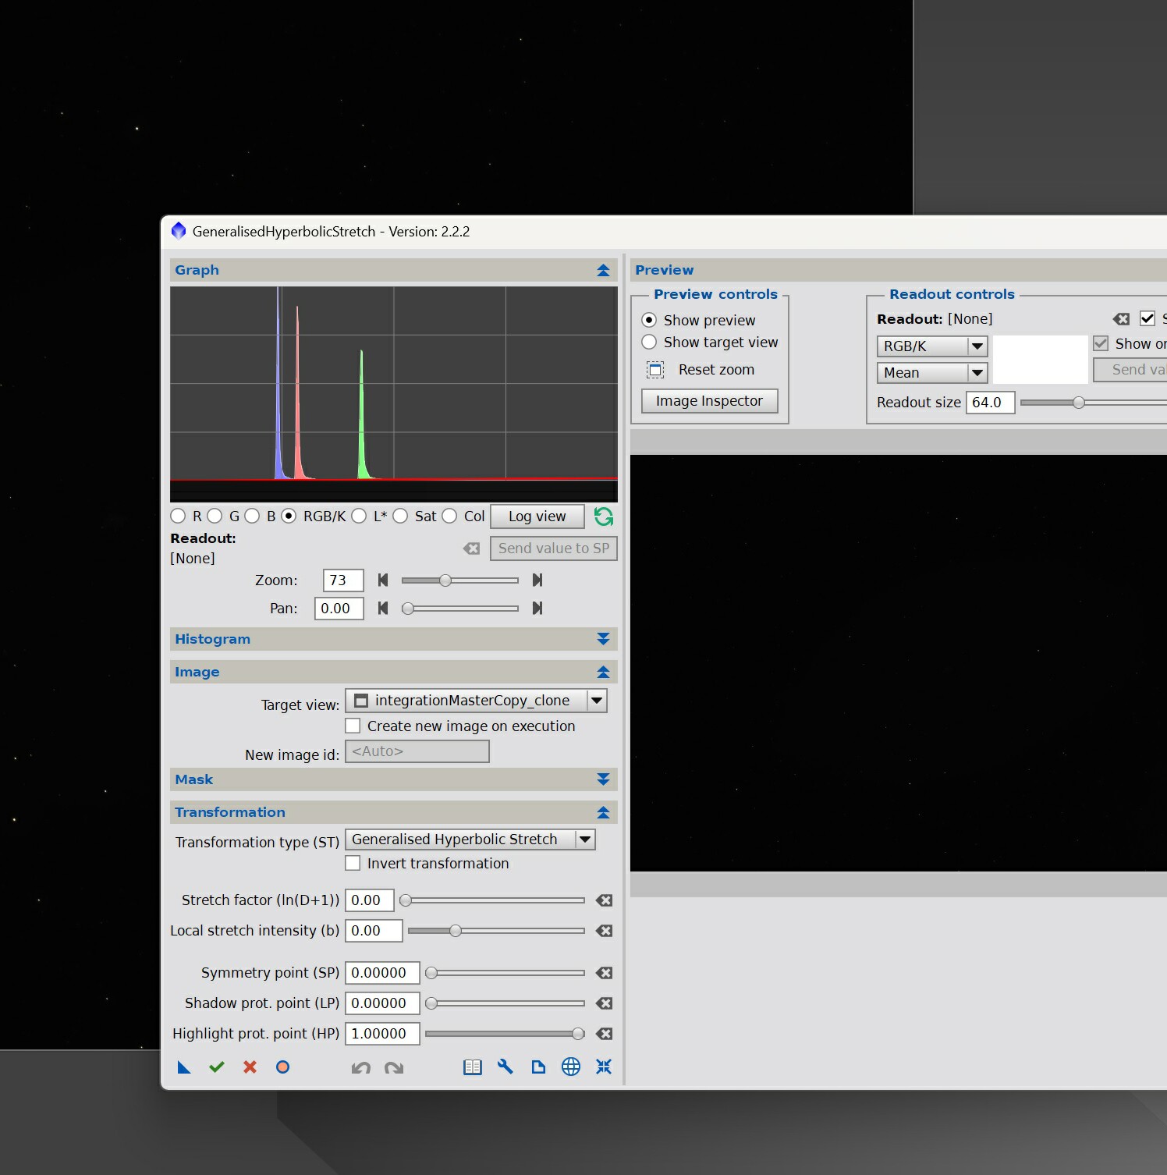
Task: Select the B channel radio button
Action: coord(252,516)
